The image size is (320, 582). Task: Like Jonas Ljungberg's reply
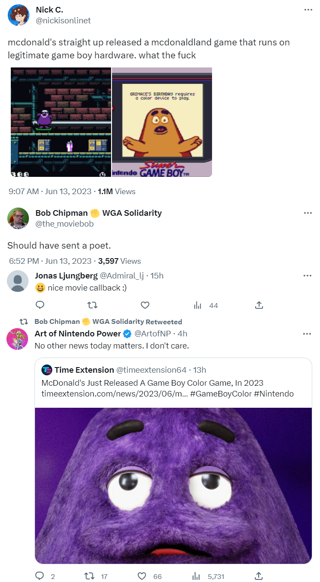[145, 305]
